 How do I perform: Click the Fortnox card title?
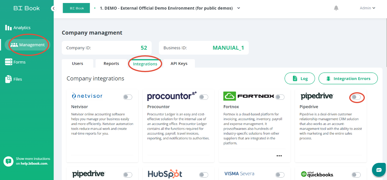click(x=231, y=107)
